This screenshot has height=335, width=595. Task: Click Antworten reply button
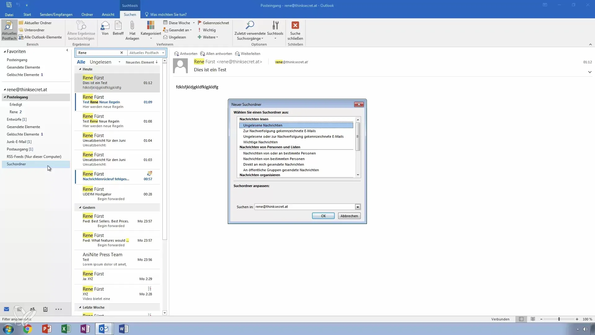click(x=186, y=54)
